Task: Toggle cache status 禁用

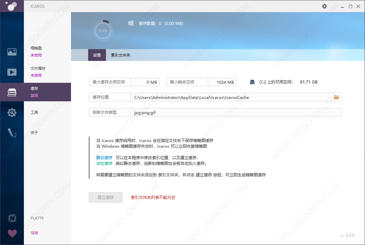Action: (x=34, y=96)
